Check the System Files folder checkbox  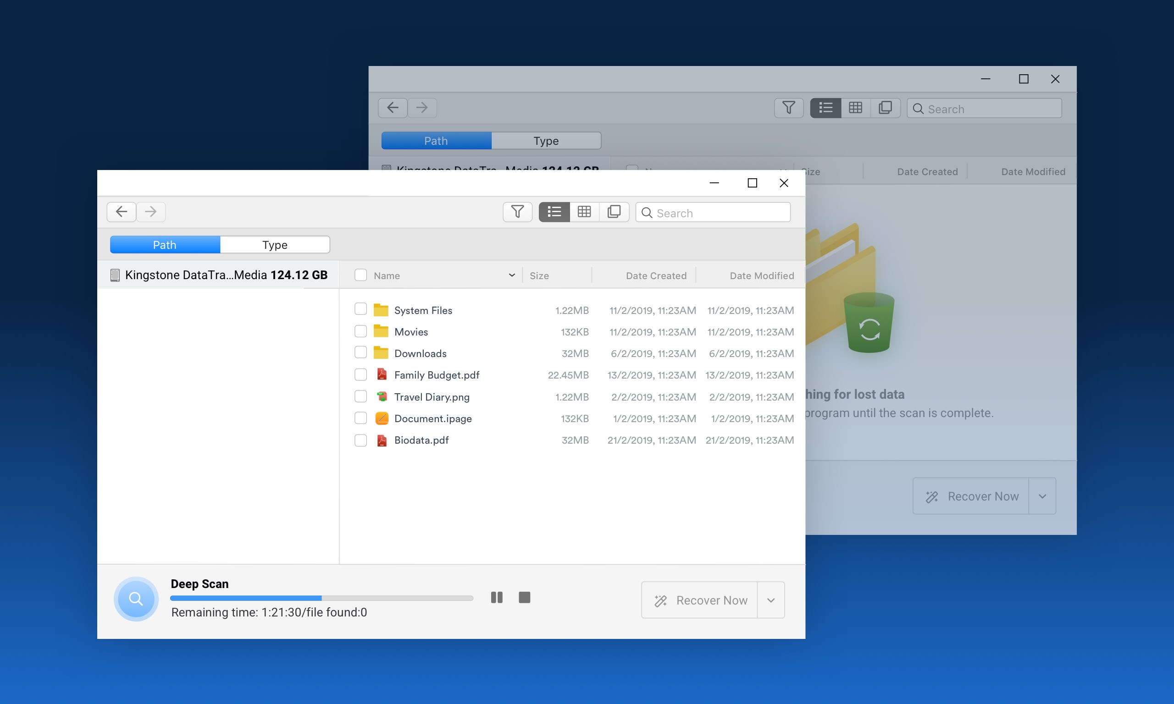coord(360,309)
